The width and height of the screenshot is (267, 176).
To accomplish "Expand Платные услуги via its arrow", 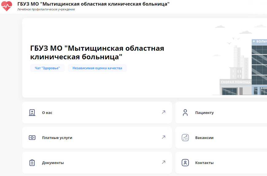I will pyautogui.click(x=164, y=137).
